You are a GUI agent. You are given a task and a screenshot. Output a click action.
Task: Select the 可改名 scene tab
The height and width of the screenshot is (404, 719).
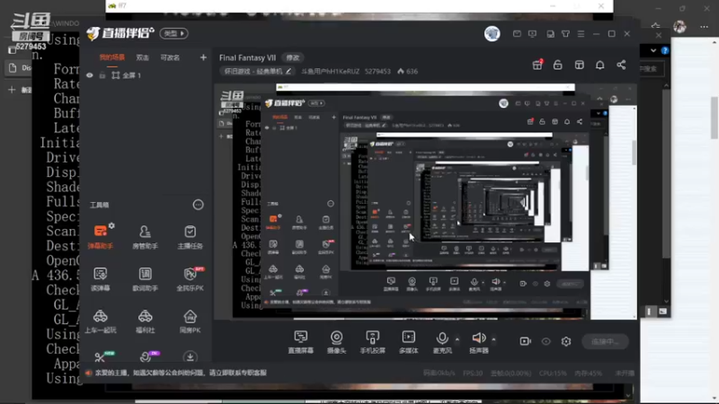170,57
